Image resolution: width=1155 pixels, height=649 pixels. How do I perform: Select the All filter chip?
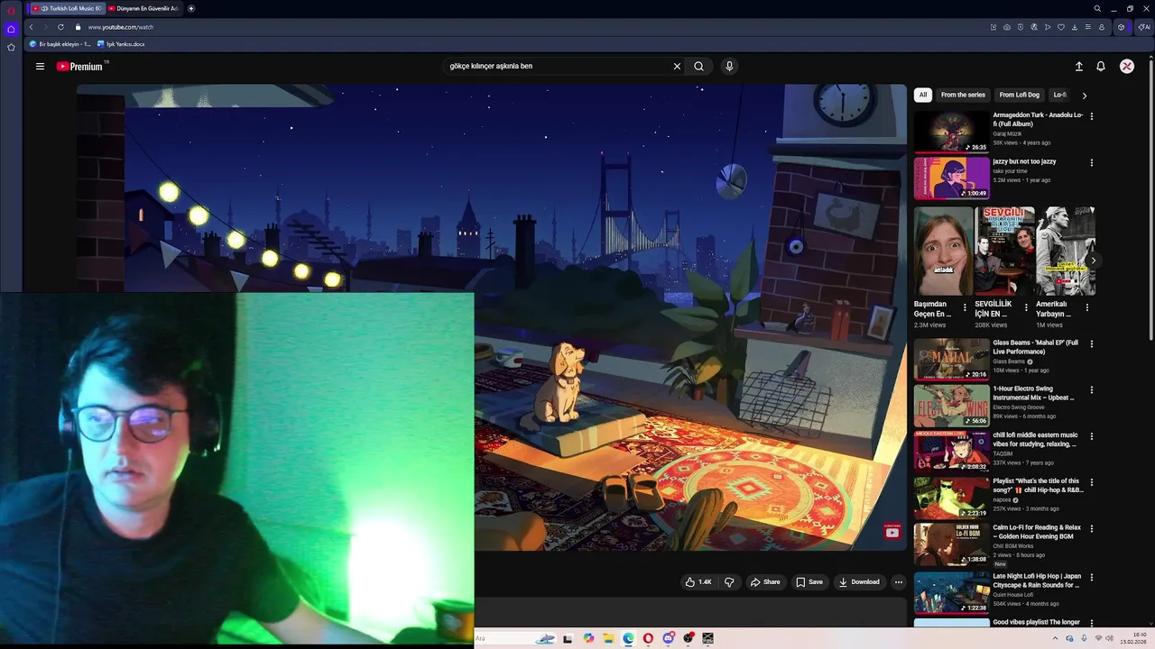922,95
